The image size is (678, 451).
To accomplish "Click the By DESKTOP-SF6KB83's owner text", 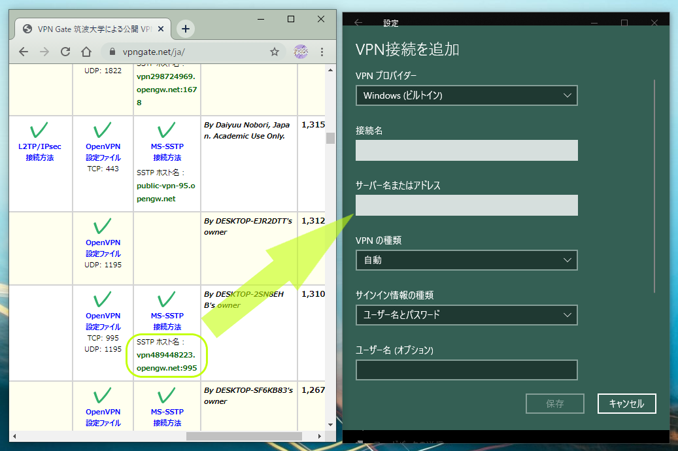I will click(248, 395).
